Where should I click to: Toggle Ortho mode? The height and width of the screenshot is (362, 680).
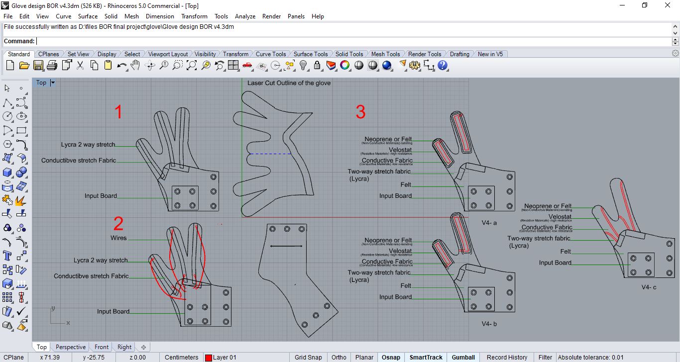(x=339, y=357)
